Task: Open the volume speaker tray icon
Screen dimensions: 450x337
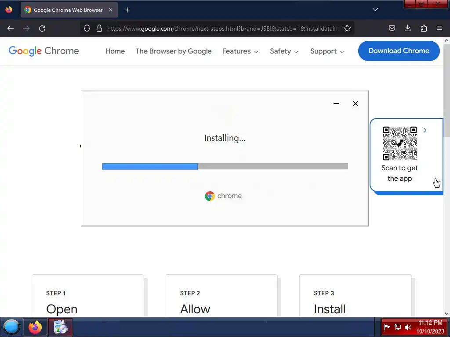Action: (408, 327)
